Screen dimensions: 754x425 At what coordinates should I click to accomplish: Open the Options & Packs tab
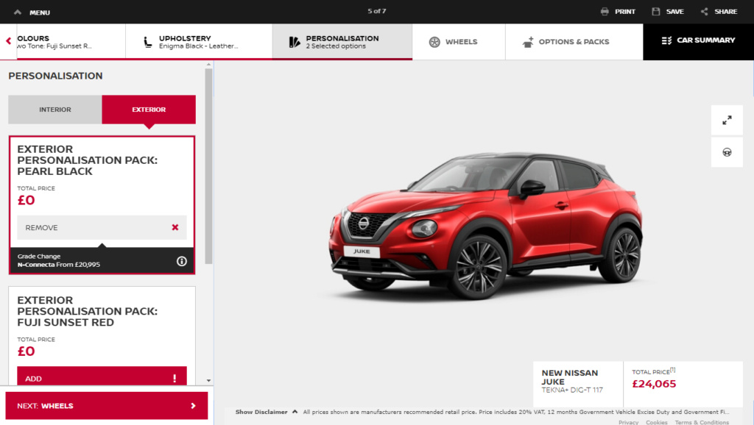574,42
